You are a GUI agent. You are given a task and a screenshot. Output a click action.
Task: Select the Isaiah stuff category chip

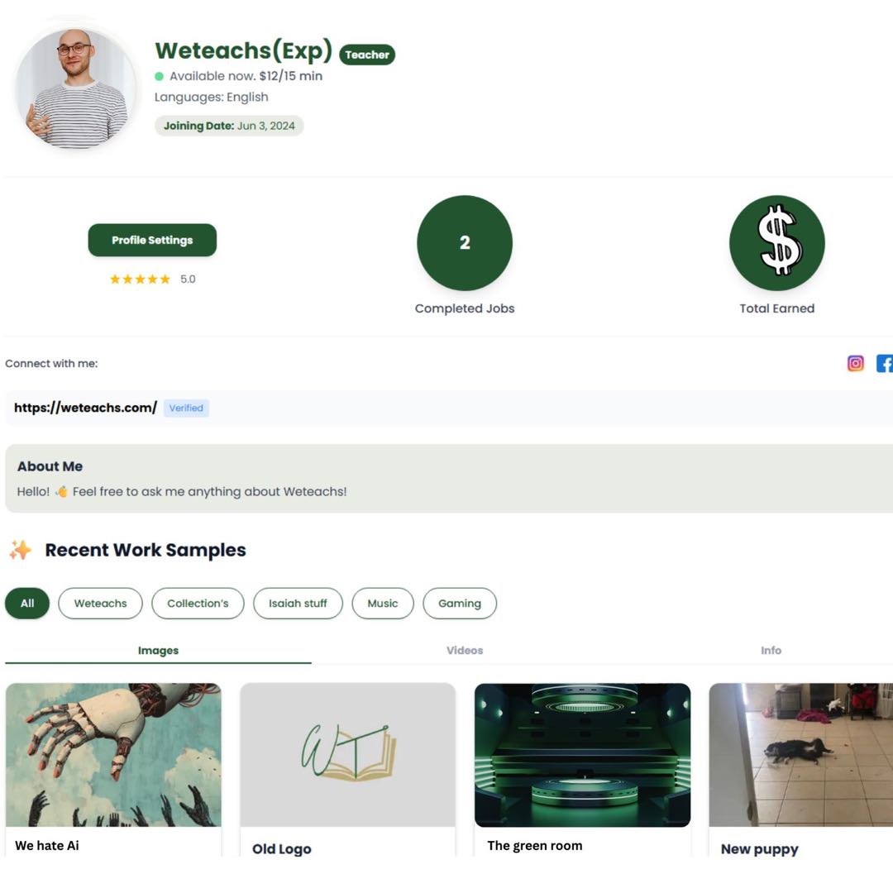[298, 603]
